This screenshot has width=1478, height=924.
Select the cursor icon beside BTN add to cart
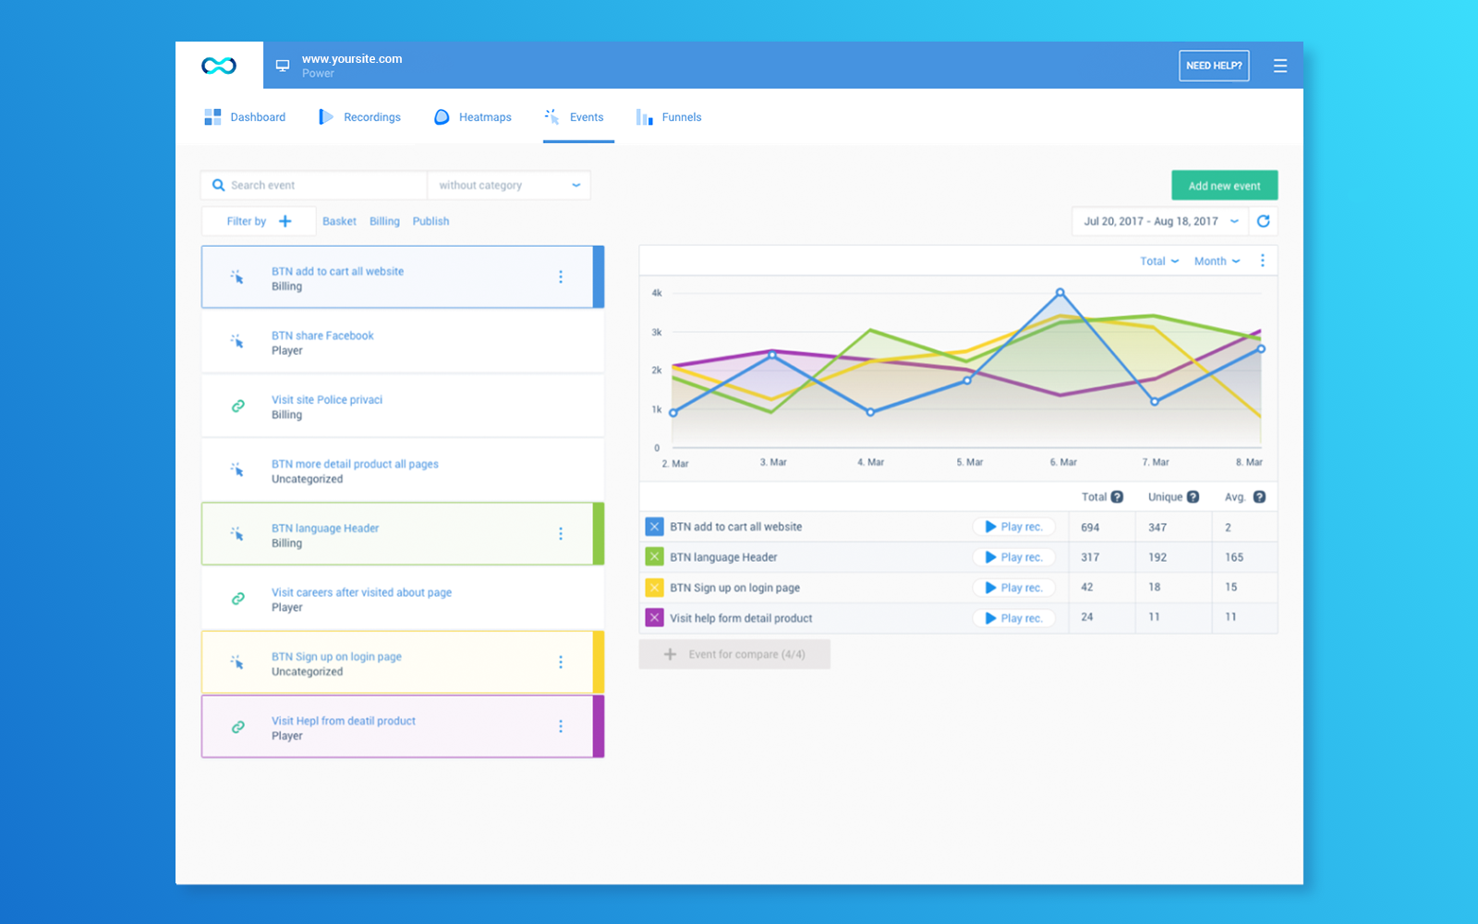(237, 276)
